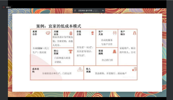Click the return arrow in speaker bar
Viewport: 173px width, 100px height.
pyautogui.click(x=103, y=10)
